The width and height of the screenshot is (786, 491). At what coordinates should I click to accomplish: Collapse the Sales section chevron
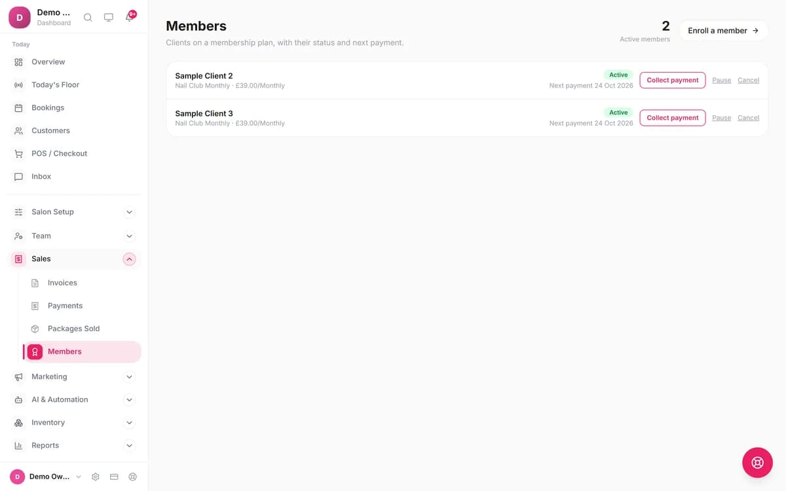click(x=129, y=259)
